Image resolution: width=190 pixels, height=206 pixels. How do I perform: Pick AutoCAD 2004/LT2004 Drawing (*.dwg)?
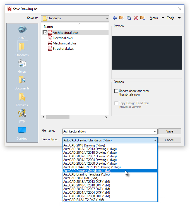pyautogui.click(x=110, y=160)
